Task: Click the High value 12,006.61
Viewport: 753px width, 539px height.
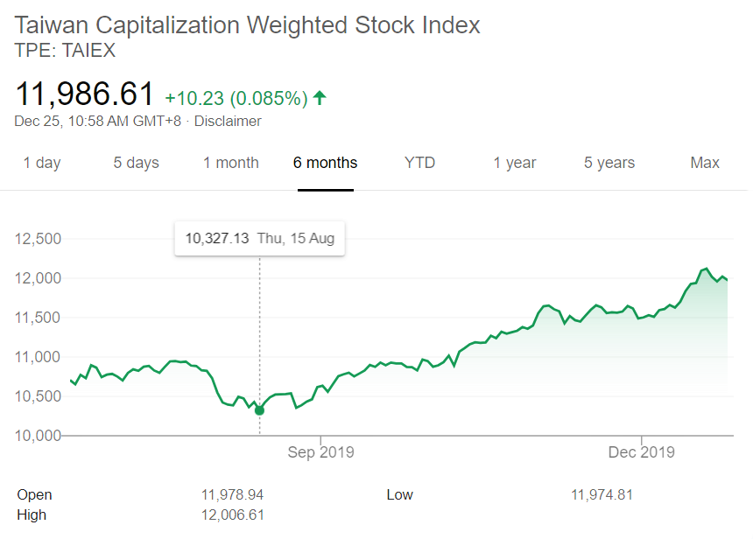Action: click(x=232, y=515)
